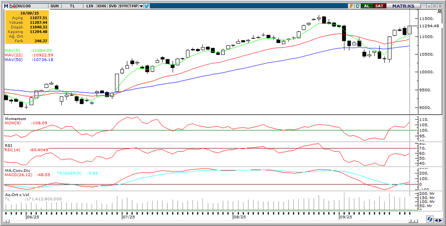Viewport: 446px width, 226px height.
Task: Open the dropdown arrow next to TMP
Action: (141, 6)
